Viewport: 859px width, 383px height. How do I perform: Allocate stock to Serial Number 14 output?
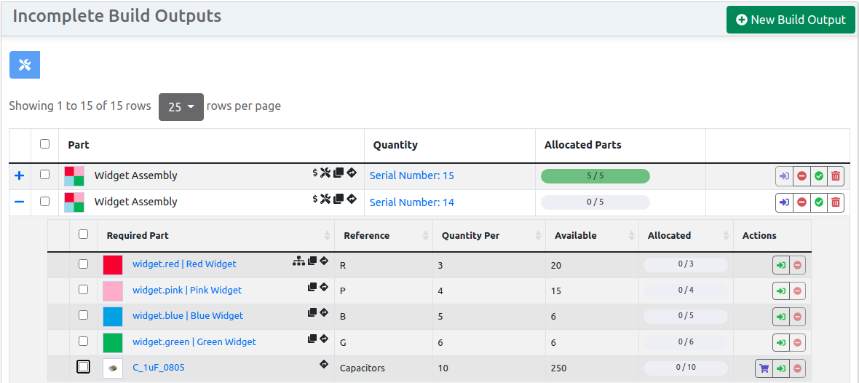(784, 202)
